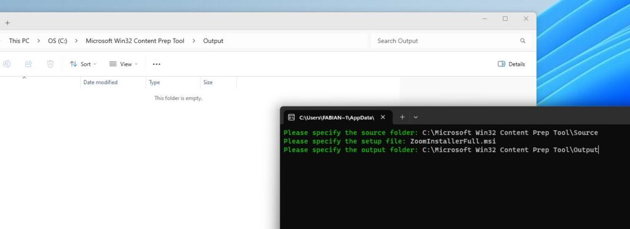The image size is (630, 229).
Task: Open a new terminal tab
Action: point(402,117)
